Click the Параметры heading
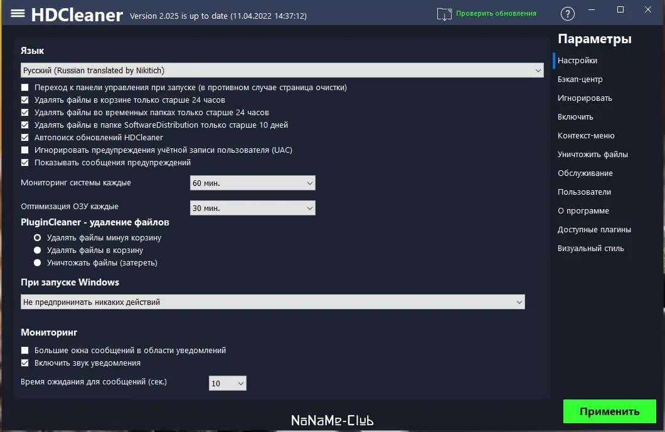Screen dimensions: 665x432 click(594, 39)
